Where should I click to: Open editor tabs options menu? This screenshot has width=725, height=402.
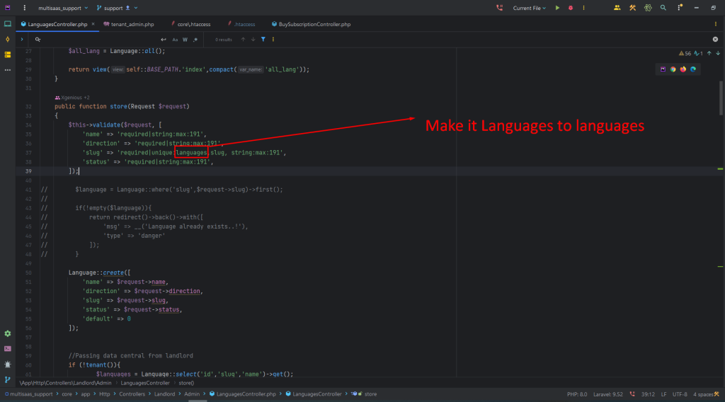pos(716,24)
